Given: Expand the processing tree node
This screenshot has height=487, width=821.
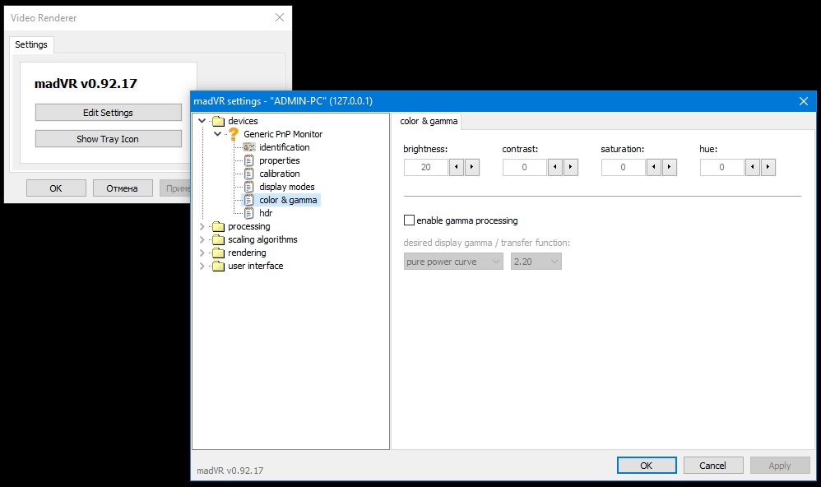Looking at the screenshot, I should [202, 226].
